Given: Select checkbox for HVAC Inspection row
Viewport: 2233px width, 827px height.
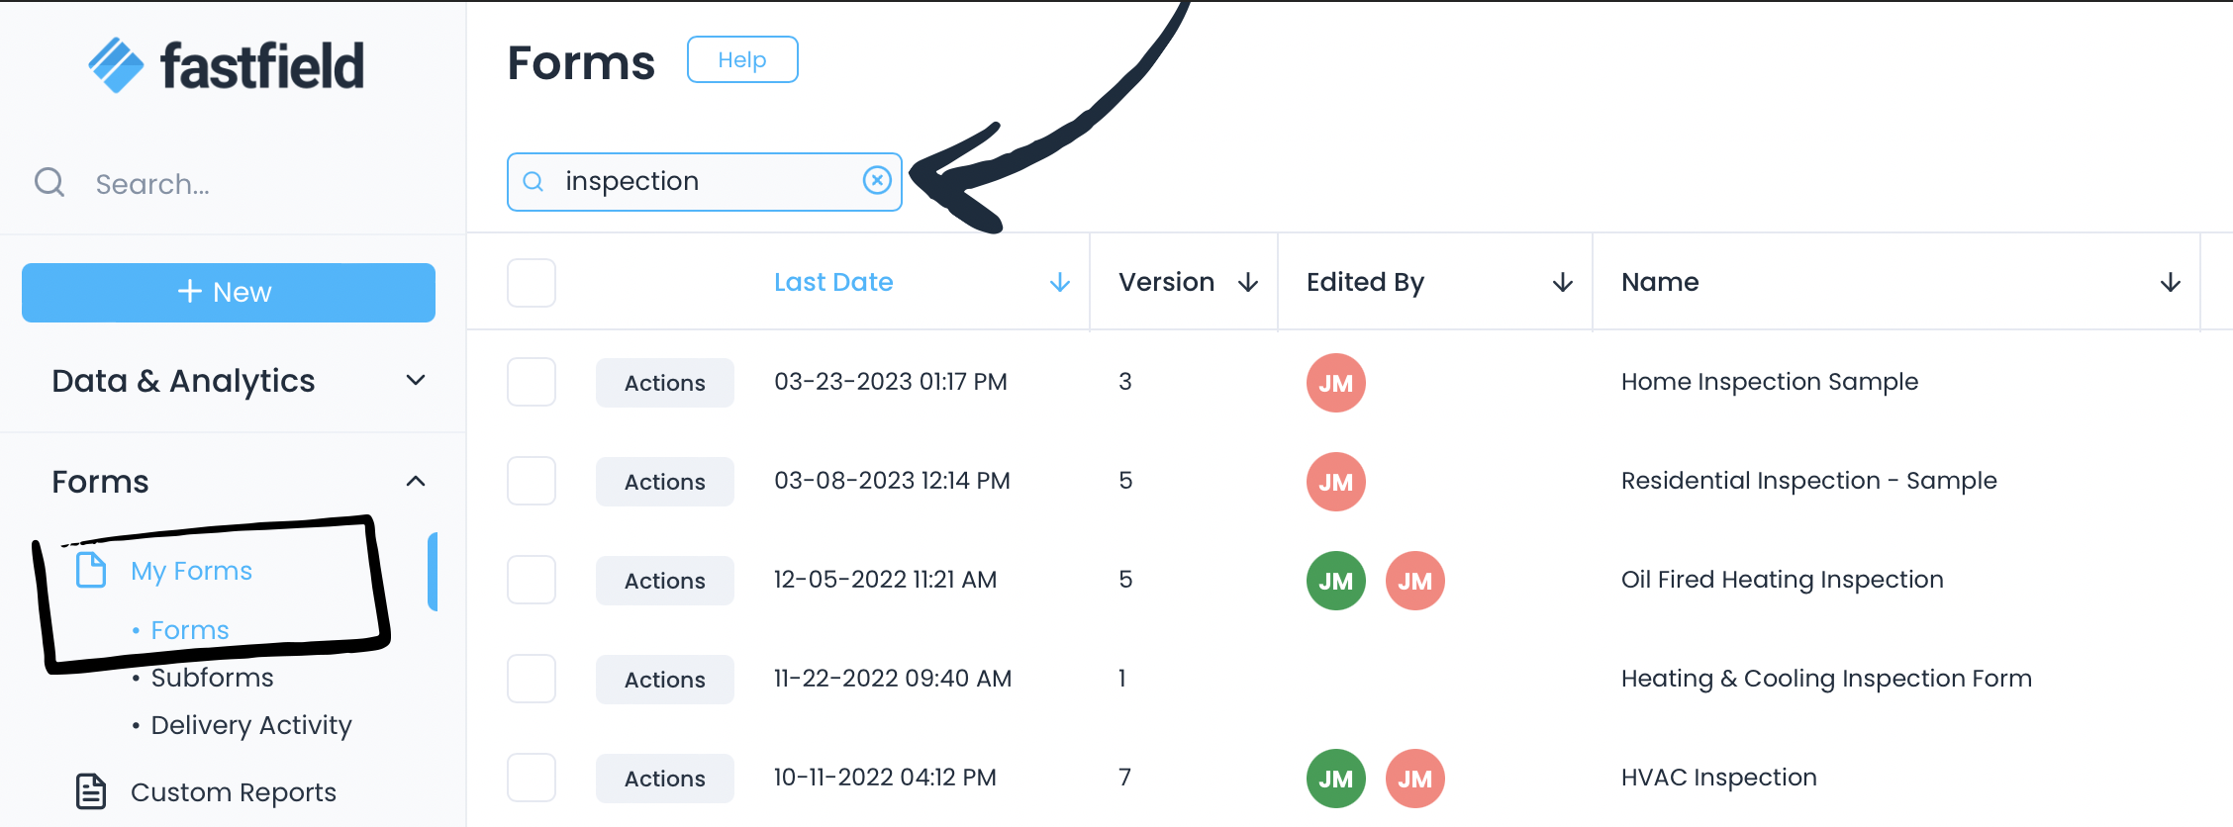Looking at the screenshot, I should pos(532,778).
